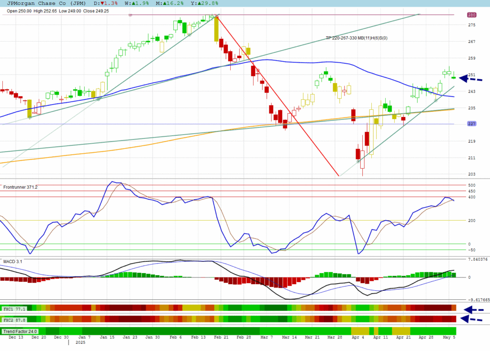Click the Mar 14 date label

[x=290, y=337]
